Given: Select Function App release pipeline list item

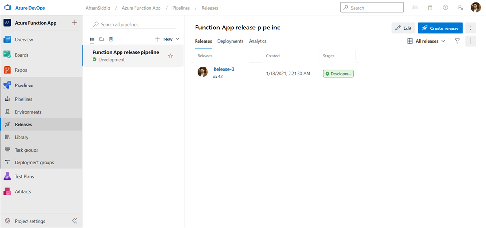Looking at the screenshot, I should 133,56.
